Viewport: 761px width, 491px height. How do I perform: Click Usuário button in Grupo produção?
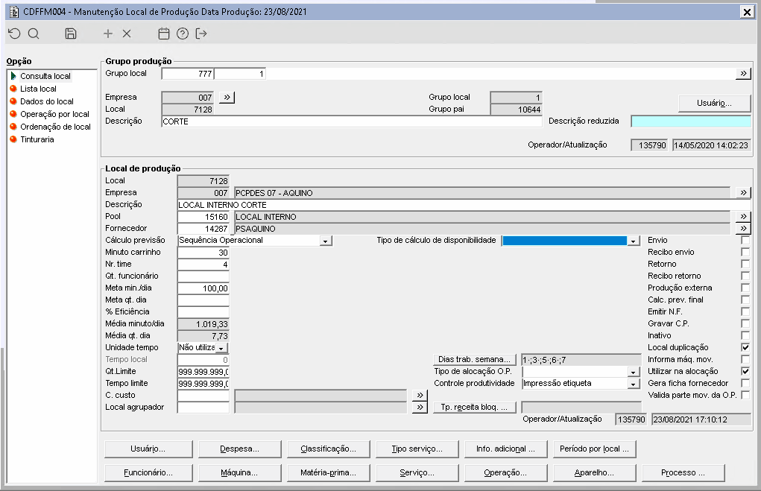(x=714, y=103)
